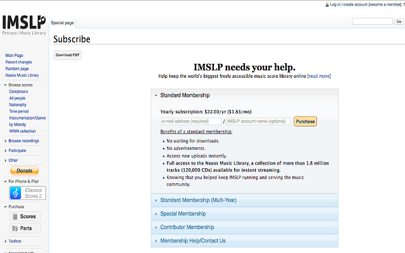This screenshot has height=253, width=405.
Task: Click the user icon beside Log in
Action: [x=327, y=4]
